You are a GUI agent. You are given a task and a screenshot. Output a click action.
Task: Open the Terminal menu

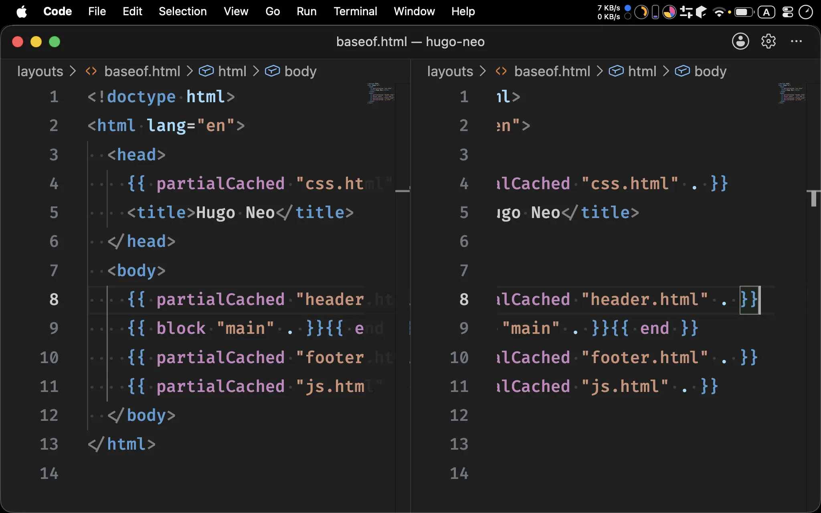(356, 11)
